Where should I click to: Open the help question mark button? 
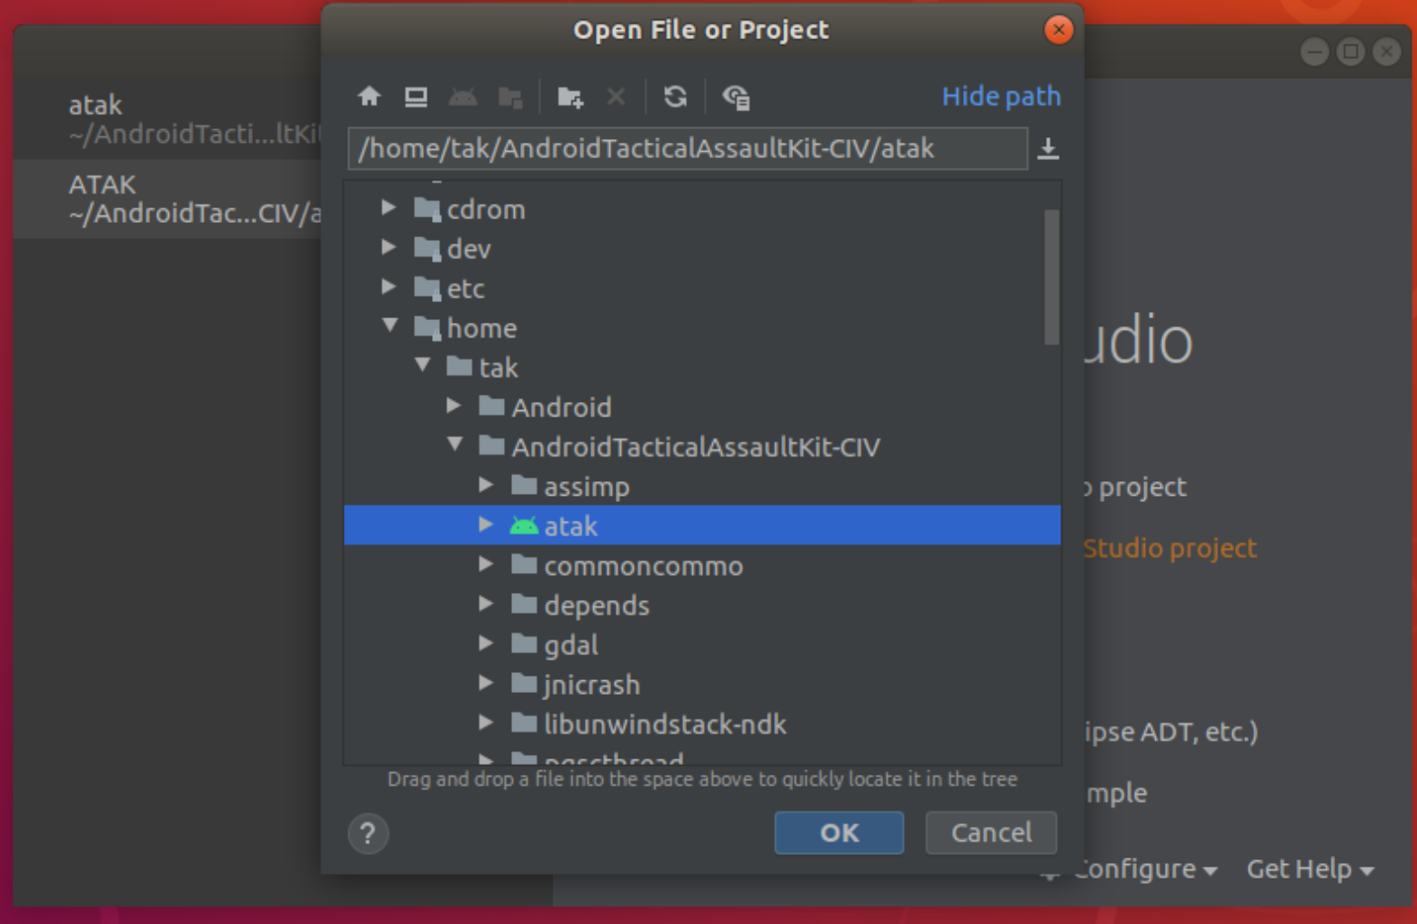[x=368, y=833]
